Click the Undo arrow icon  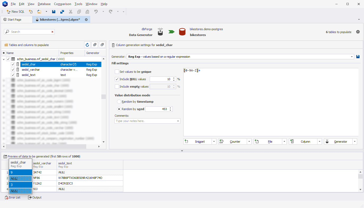pyautogui.click(x=96, y=12)
